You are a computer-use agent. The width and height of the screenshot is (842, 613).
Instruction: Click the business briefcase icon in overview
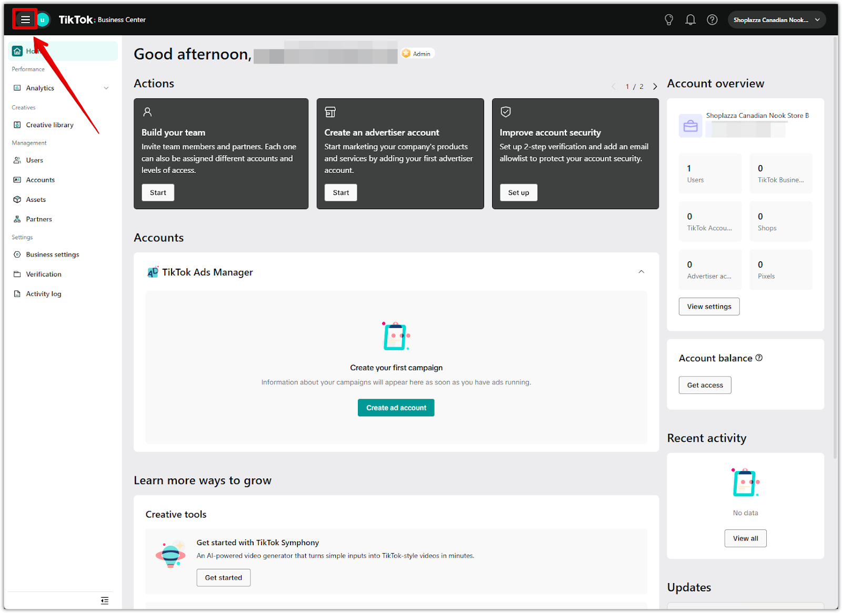[690, 126]
